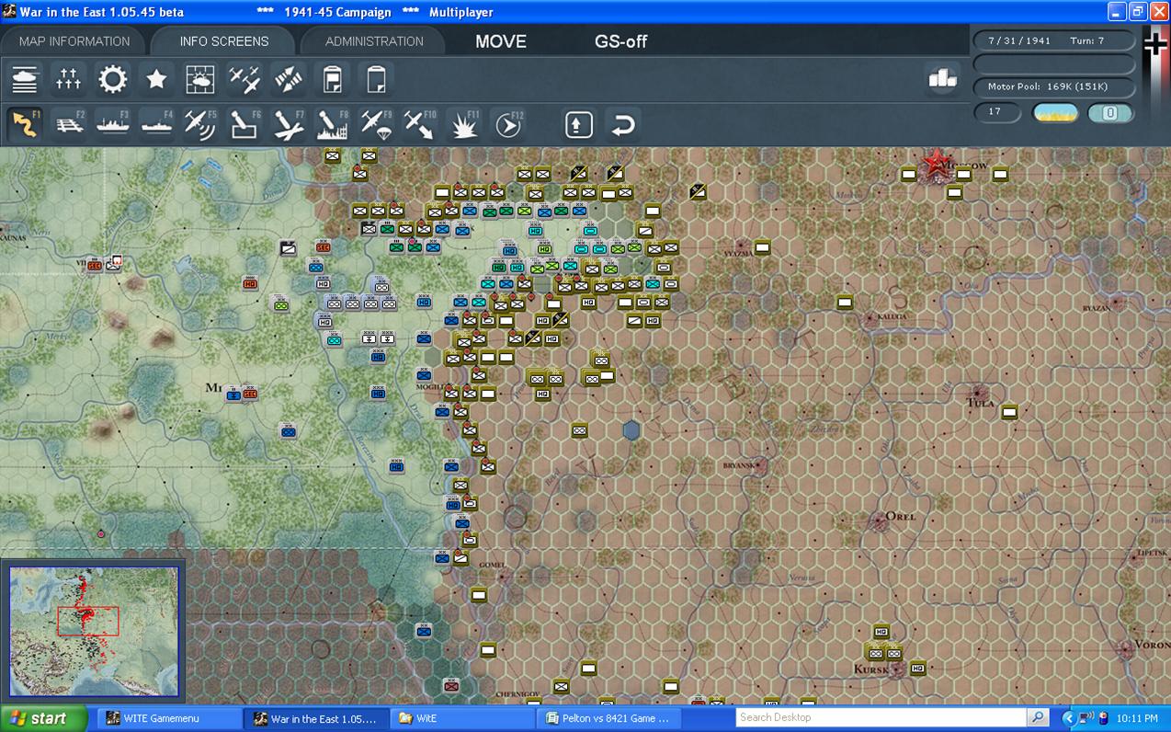Open the podium ranking icon
Viewport: 1171px width, 732px height.
[943, 79]
